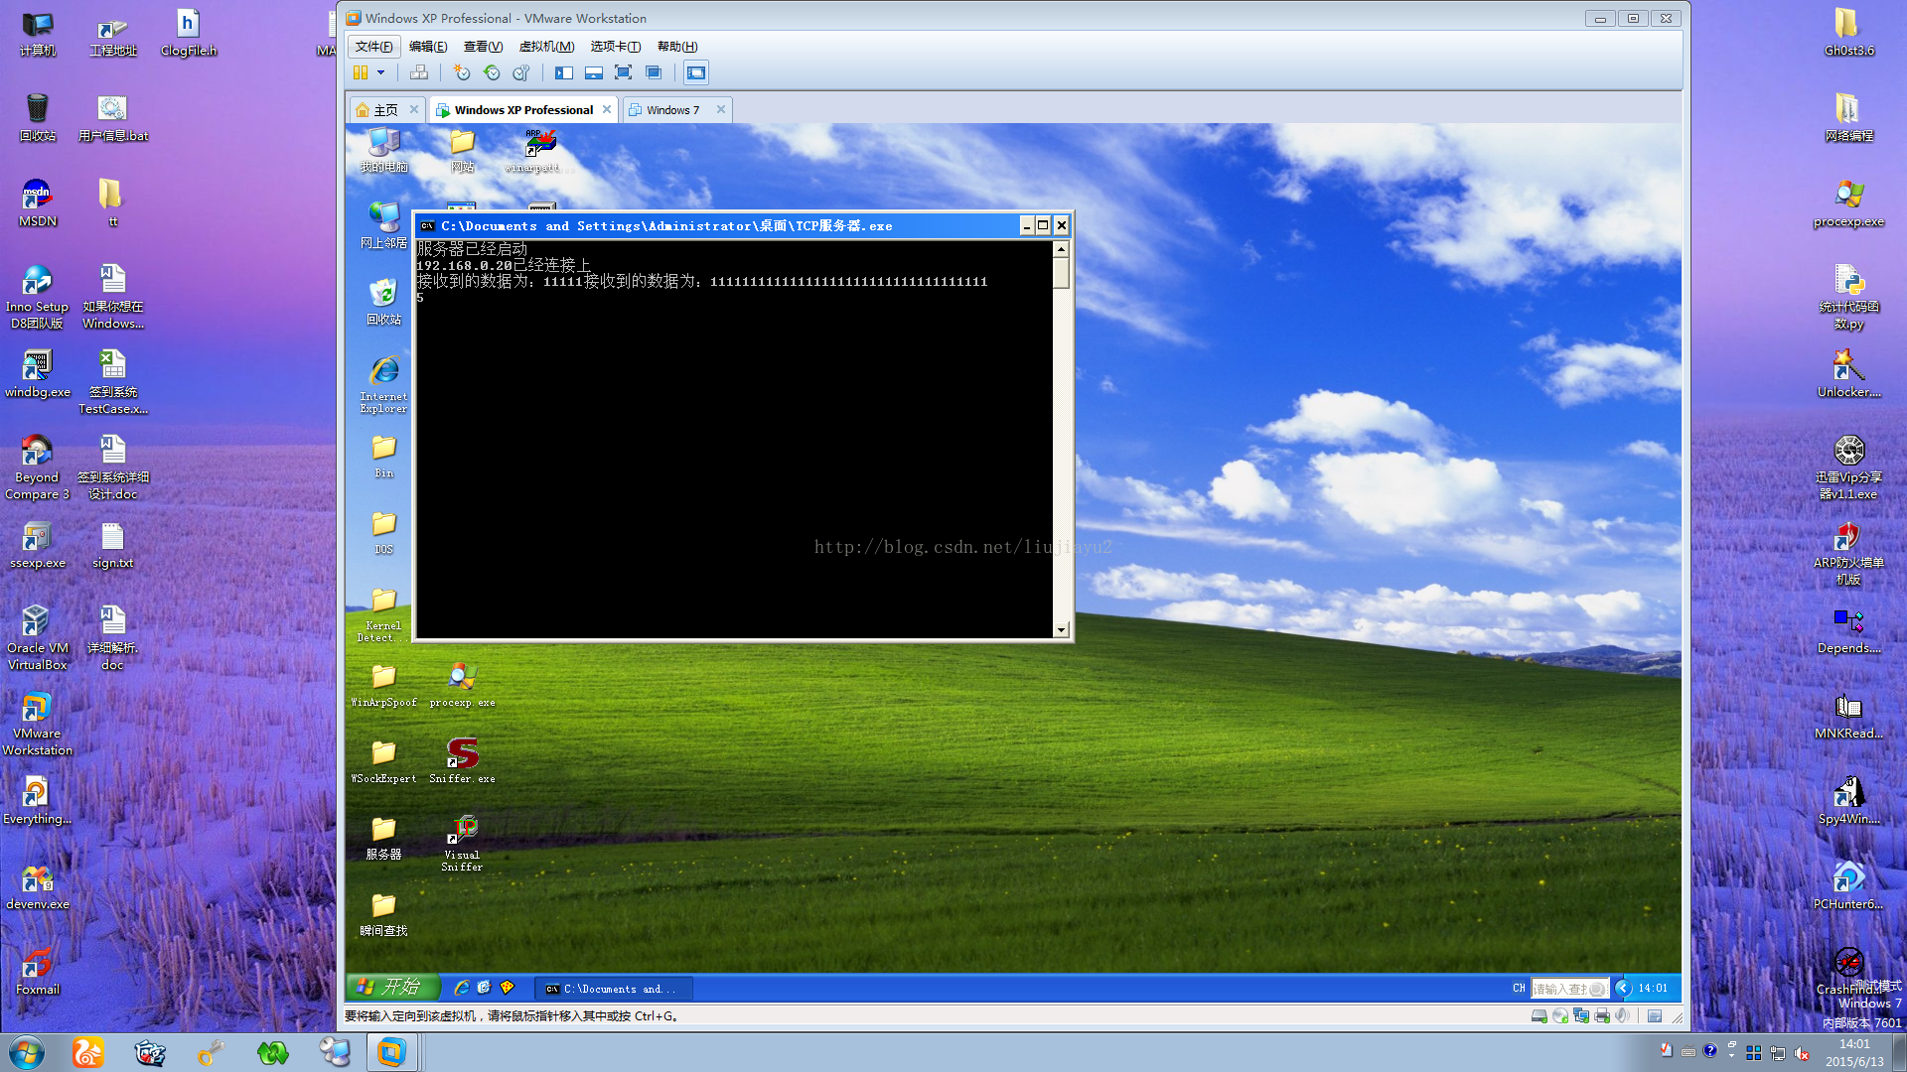Viewport: 1907px width, 1072px height.
Task: Open the power options dropdown arrow
Action: [x=380, y=72]
